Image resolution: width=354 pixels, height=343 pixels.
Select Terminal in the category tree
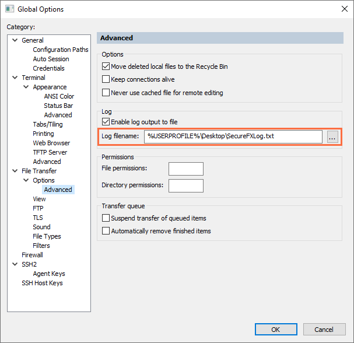(x=33, y=78)
